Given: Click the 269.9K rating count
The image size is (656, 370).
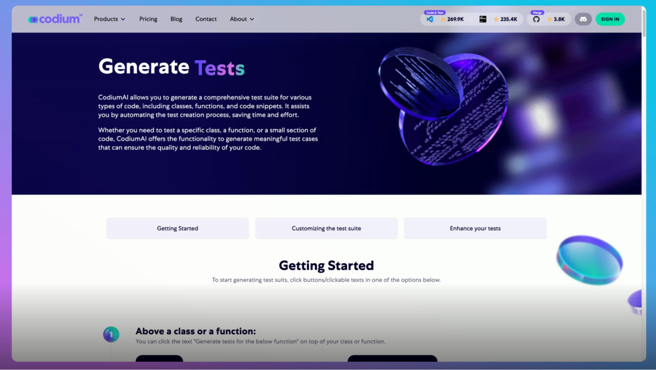Looking at the screenshot, I should click(x=455, y=19).
